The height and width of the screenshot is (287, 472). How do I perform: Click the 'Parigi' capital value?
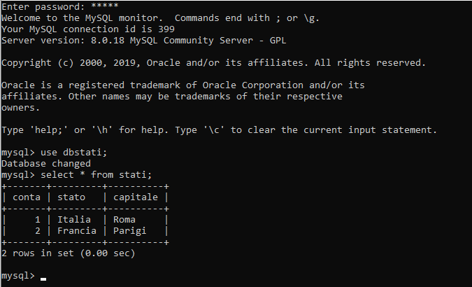click(x=130, y=231)
